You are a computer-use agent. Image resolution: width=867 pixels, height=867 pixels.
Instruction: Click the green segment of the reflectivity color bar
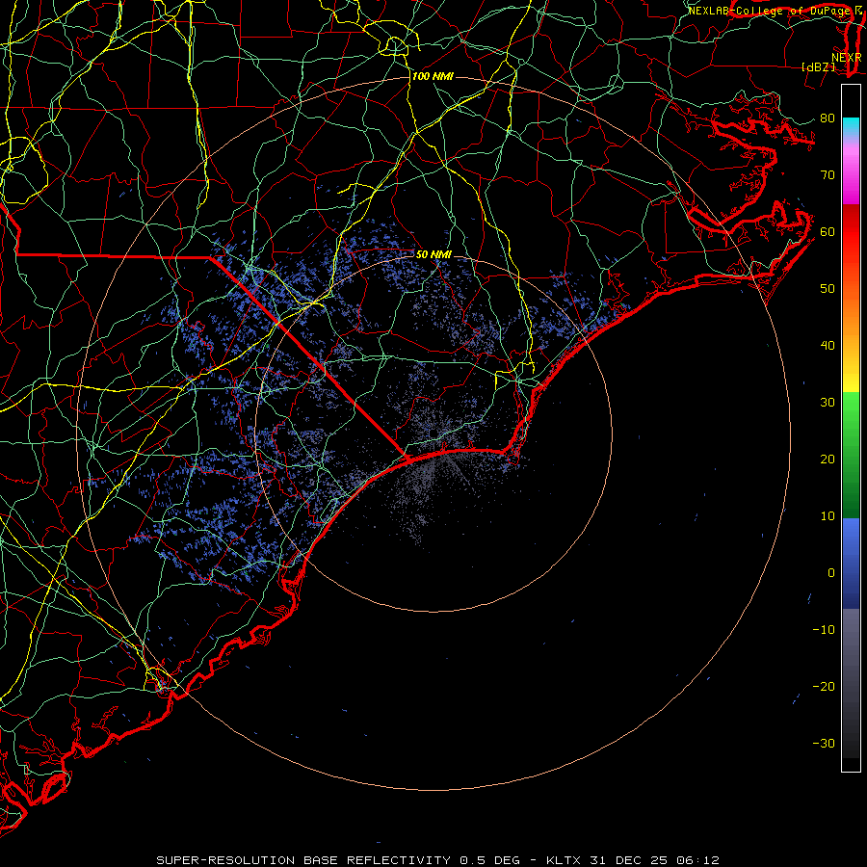[x=851, y=455]
